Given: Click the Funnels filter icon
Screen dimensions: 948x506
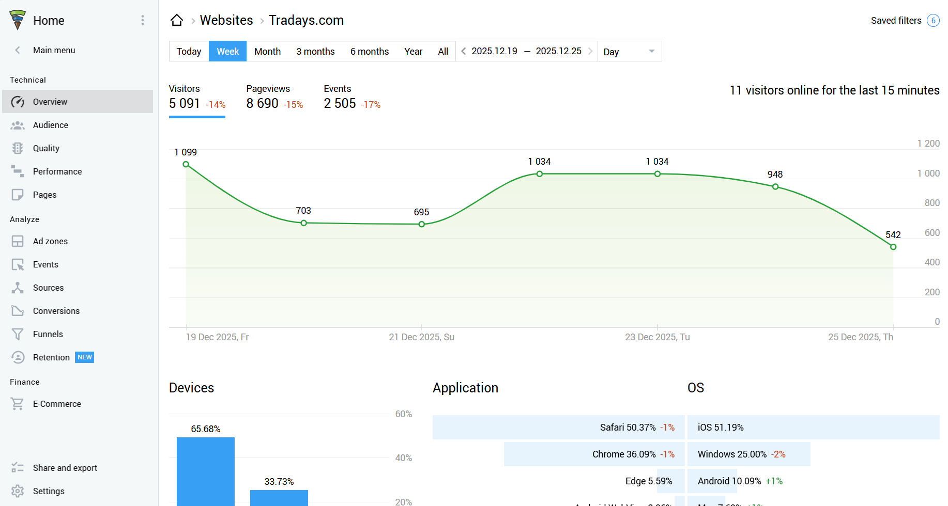Looking at the screenshot, I should [18, 334].
